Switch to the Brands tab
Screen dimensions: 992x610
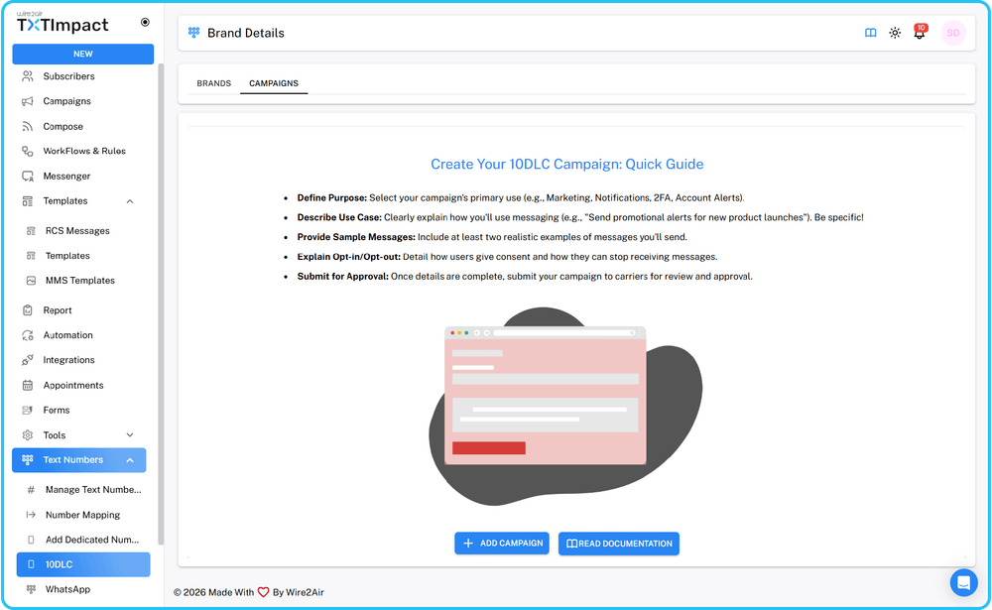[x=213, y=83]
